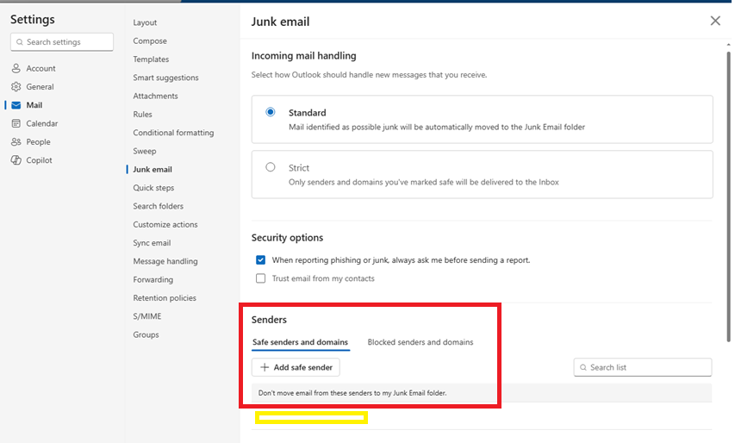The width and height of the screenshot is (735, 443).
Task: Select the Standard mail handling radio button
Action: point(271,112)
